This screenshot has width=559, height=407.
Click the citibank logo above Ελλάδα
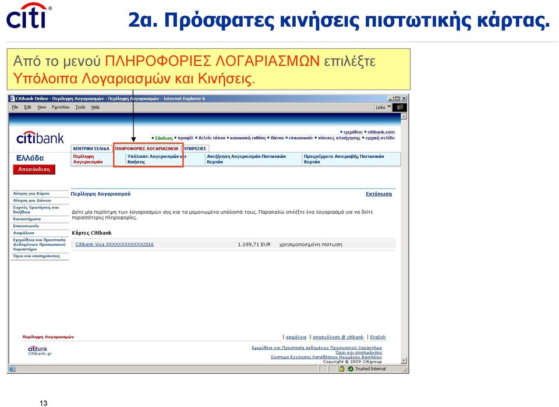40,138
